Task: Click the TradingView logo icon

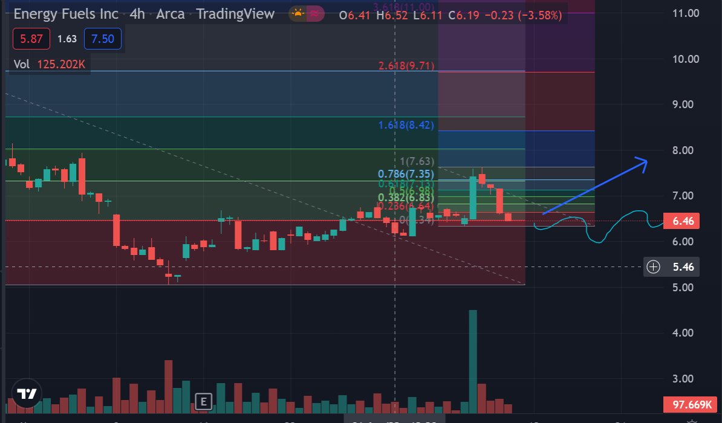Action: point(27,393)
